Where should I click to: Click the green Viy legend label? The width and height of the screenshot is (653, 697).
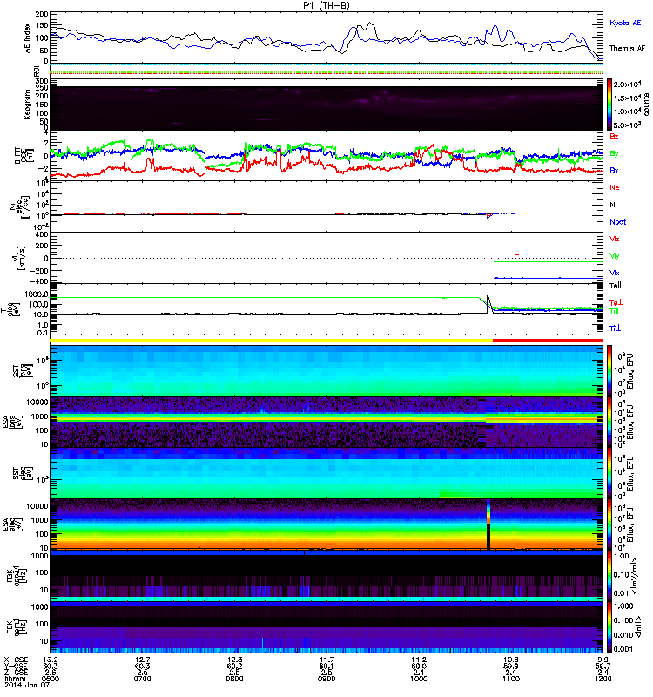point(615,256)
